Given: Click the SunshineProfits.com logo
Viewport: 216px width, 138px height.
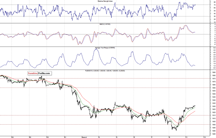Looking at the screenshot, I should (x=40, y=73).
